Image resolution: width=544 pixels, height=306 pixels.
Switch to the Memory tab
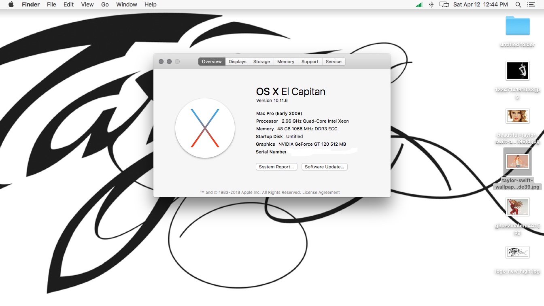[286, 62]
